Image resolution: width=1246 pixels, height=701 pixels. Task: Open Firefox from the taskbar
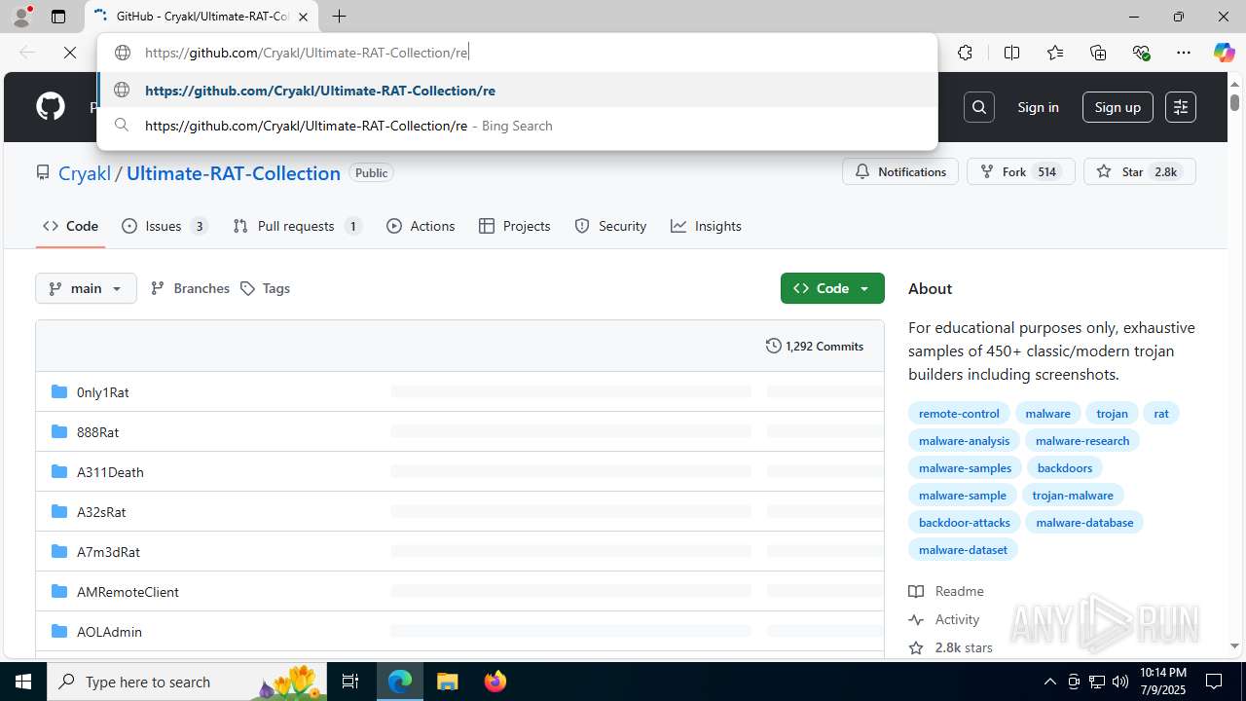click(495, 682)
